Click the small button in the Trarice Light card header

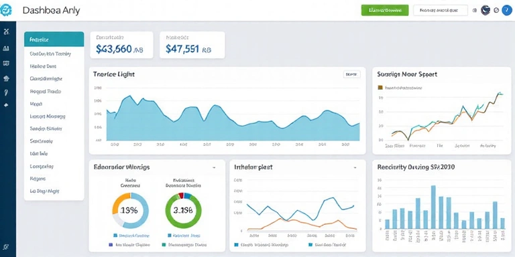tap(351, 74)
